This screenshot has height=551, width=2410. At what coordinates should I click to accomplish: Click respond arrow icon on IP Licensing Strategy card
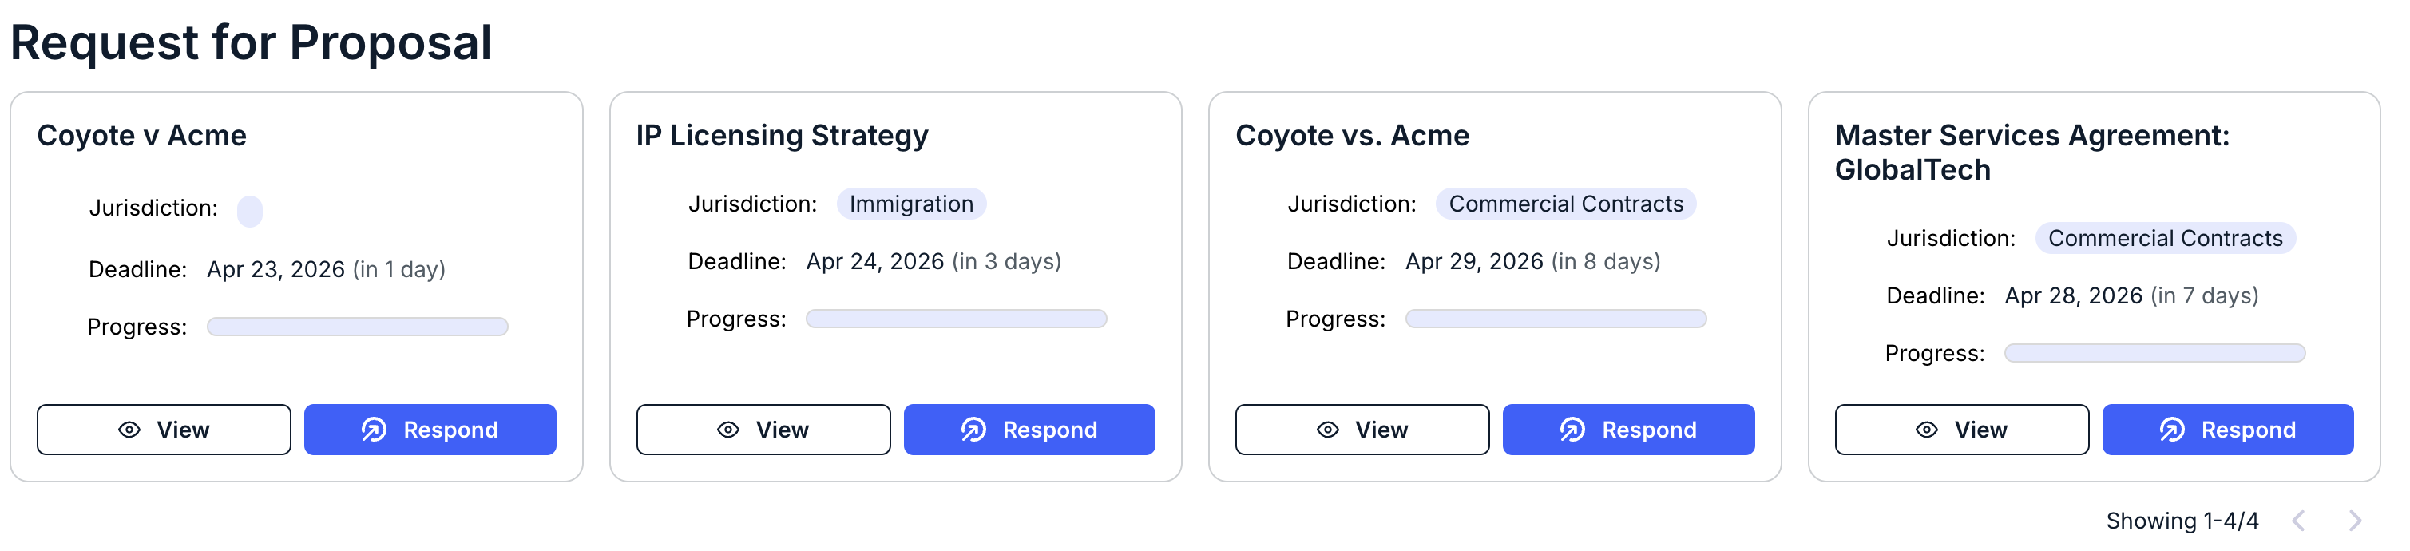point(974,430)
